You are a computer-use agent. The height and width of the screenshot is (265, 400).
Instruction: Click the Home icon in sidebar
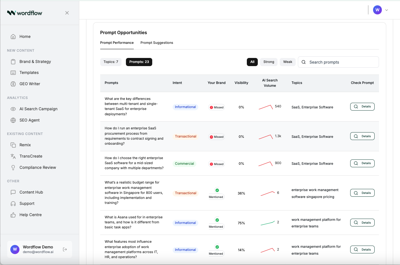click(x=13, y=37)
